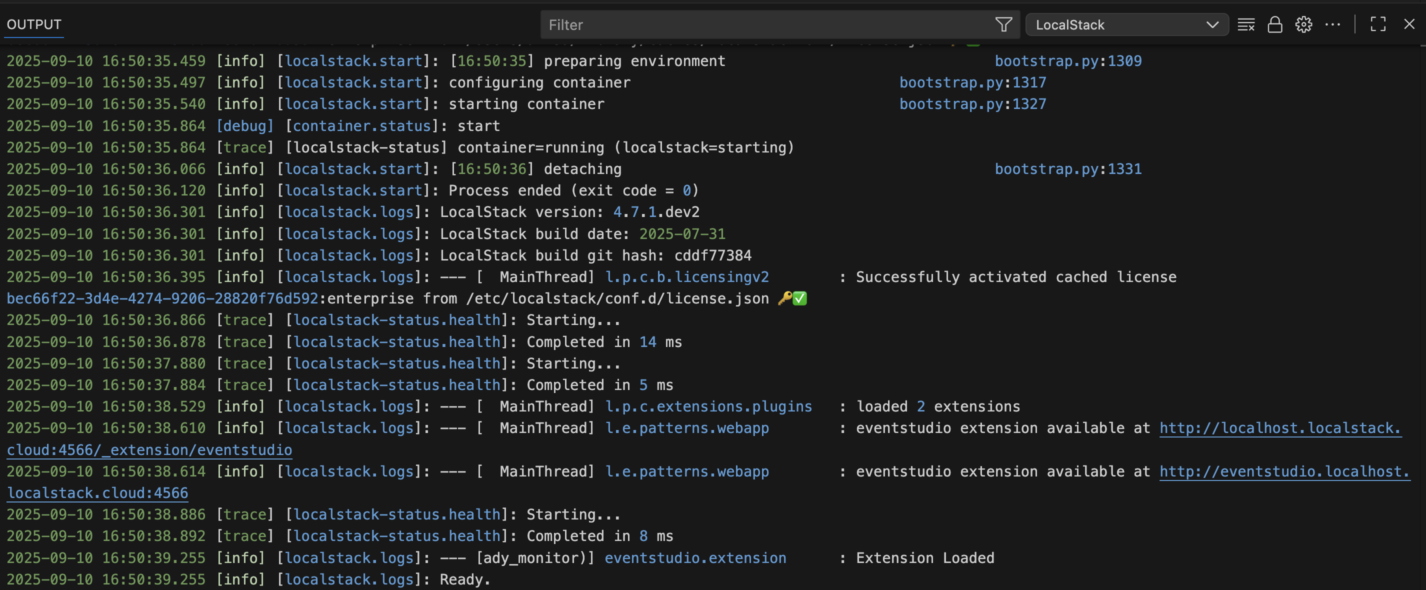Open the LocalStack channel dropdown
The height and width of the screenshot is (590, 1426).
[1126, 24]
